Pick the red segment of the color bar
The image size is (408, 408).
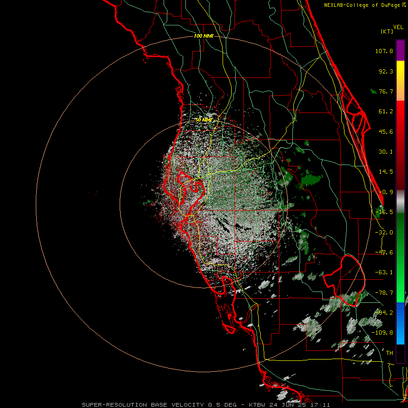tap(400, 145)
